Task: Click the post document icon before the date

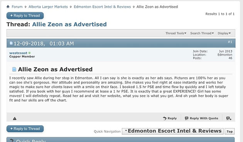Action: [11, 43]
